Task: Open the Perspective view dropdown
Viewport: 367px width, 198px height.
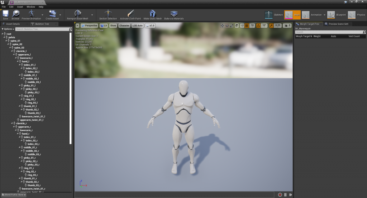Action: point(89,25)
